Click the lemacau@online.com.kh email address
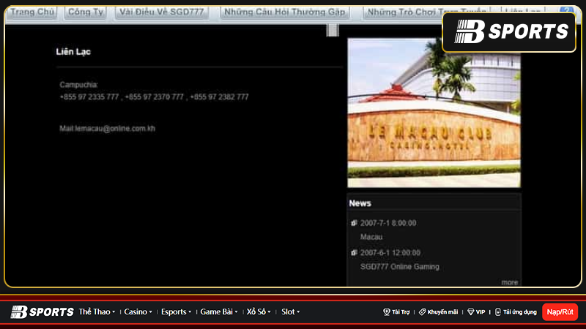 [x=115, y=129]
